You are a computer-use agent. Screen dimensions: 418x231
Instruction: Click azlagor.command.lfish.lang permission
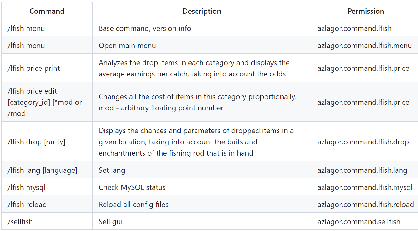(x=362, y=170)
